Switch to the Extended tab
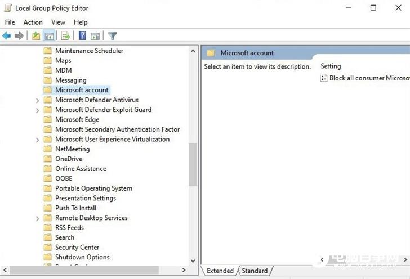 point(220,271)
